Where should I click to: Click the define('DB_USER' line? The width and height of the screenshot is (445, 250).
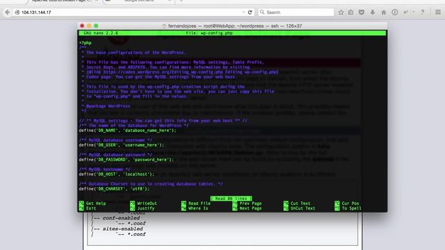[122, 145]
